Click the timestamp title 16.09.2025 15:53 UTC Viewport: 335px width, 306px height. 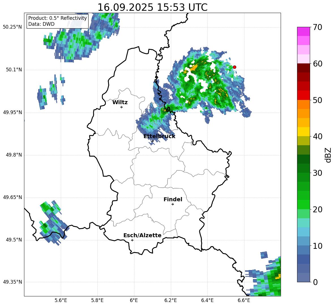(x=152, y=7)
